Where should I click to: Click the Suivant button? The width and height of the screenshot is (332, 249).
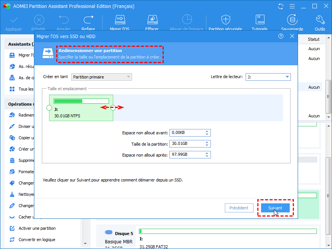pyautogui.click(x=275, y=208)
